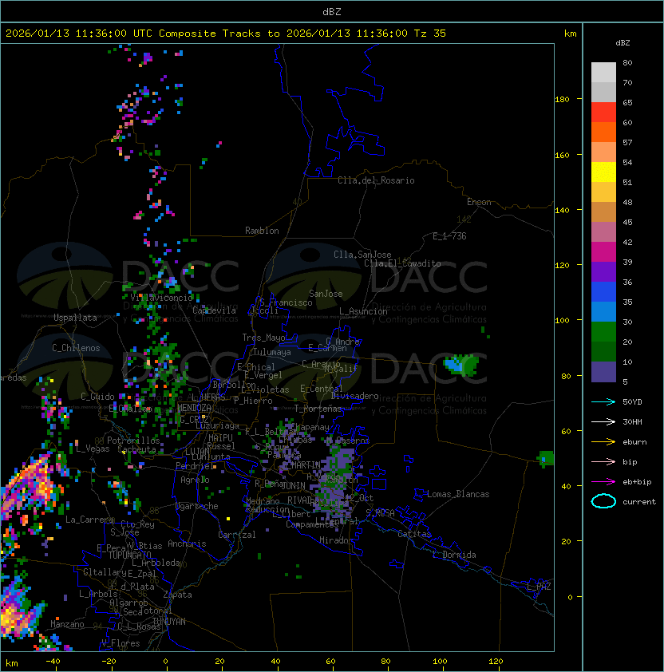Click the 'Carrizal' map label
This screenshot has width=664, height=672.
(237, 535)
